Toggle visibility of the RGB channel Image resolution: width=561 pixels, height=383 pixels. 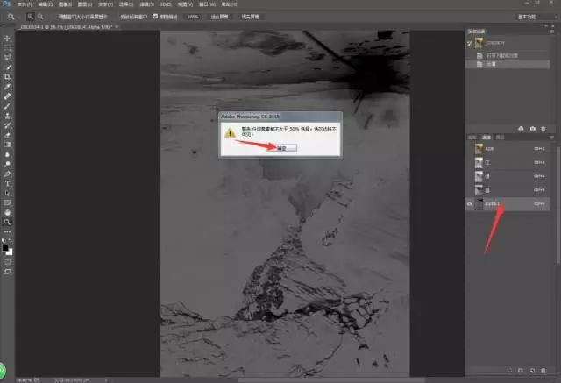468,148
